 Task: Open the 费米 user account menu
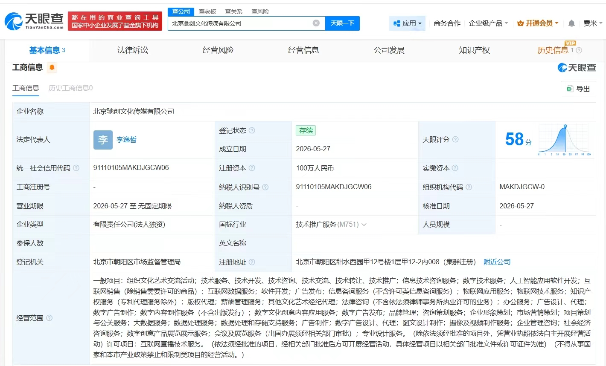593,23
